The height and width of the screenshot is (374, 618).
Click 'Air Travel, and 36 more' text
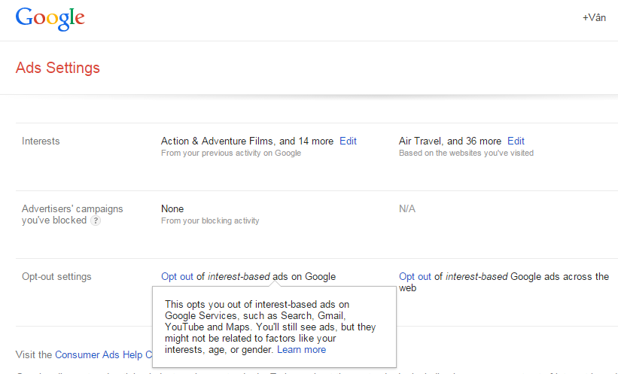click(x=449, y=141)
